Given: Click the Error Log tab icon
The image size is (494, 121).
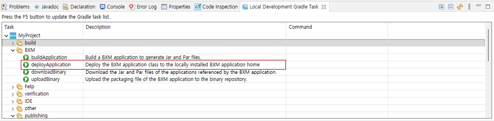Looking at the screenshot, I should 132,7.
